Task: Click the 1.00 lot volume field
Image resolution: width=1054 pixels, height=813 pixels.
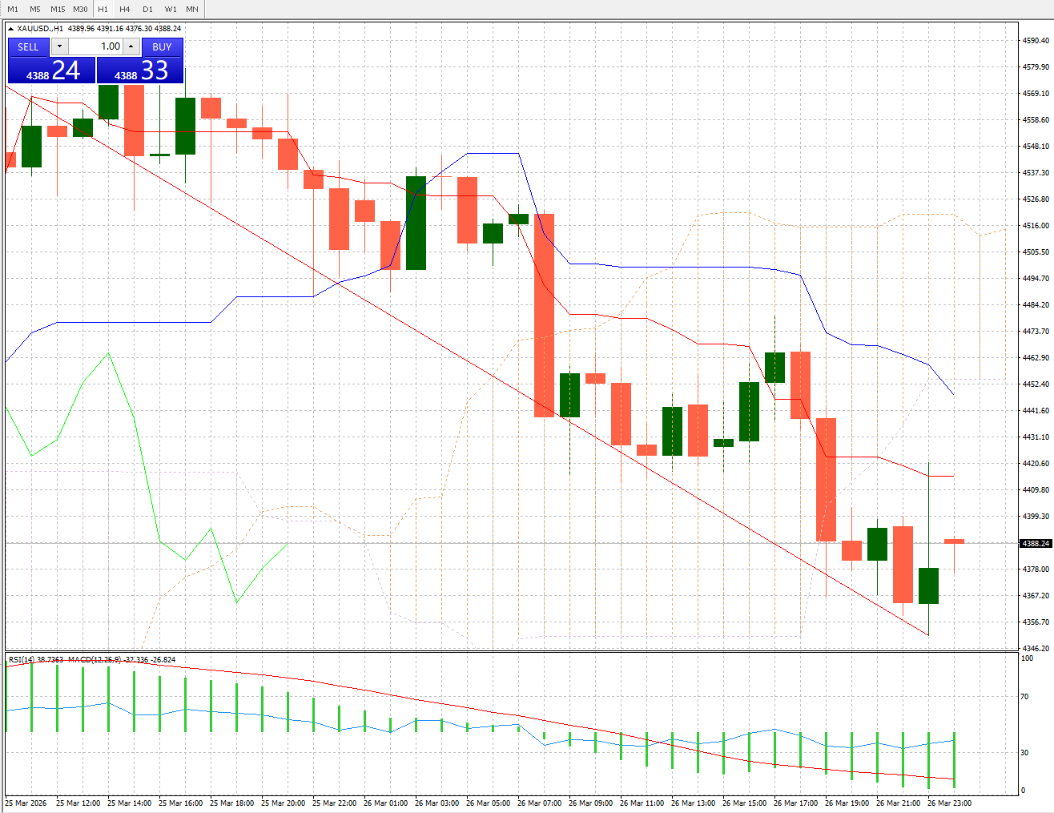Action: point(96,46)
